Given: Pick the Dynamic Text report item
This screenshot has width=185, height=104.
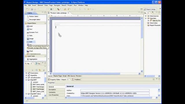Looking at the screenshot, I should click(x=32, y=32).
